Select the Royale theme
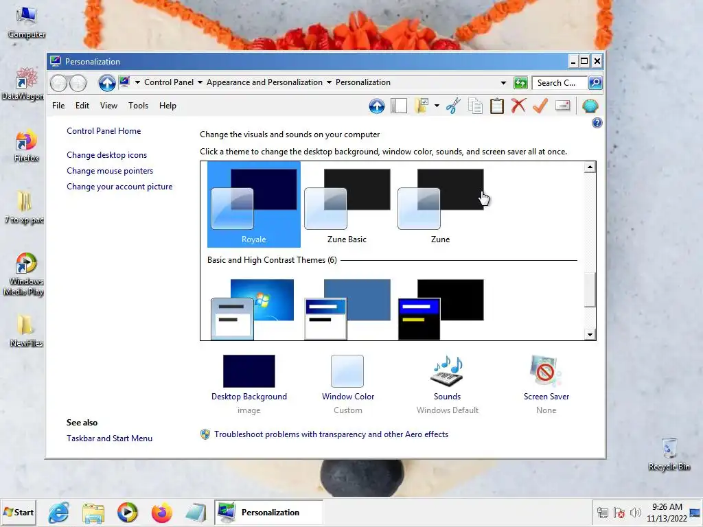Image resolution: width=703 pixels, height=527 pixels. [x=254, y=204]
